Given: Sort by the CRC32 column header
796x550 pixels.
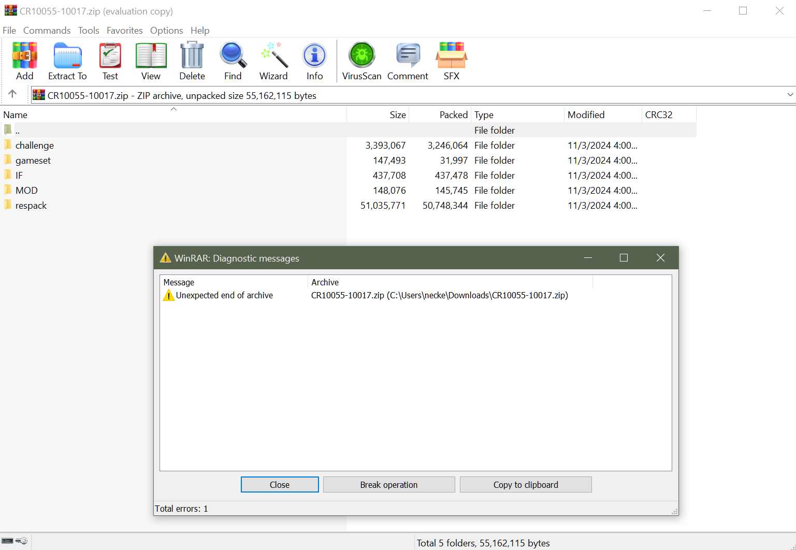Looking at the screenshot, I should click(669, 114).
